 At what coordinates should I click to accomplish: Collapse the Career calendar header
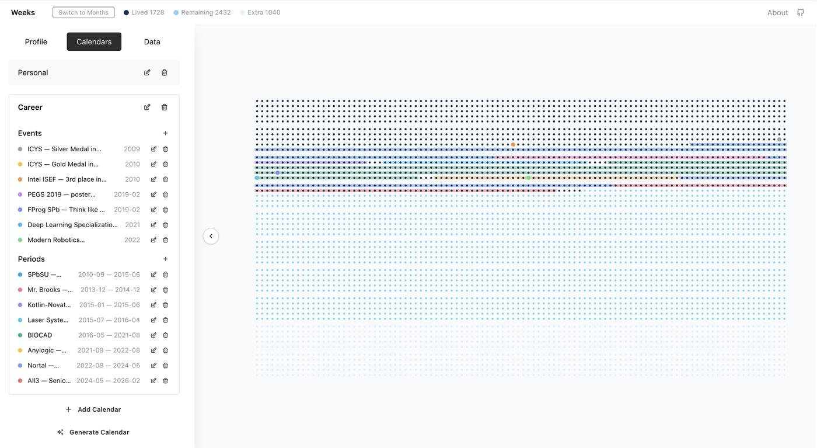30,107
